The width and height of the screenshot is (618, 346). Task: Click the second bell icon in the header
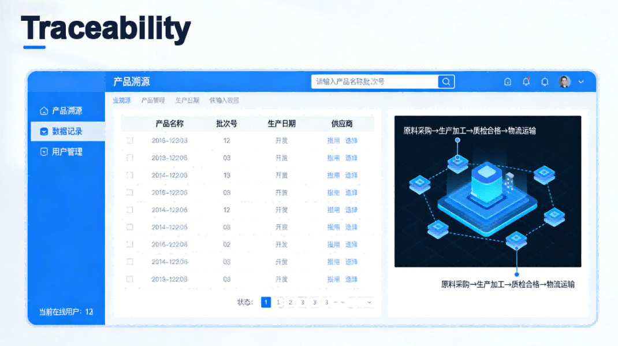(x=545, y=81)
